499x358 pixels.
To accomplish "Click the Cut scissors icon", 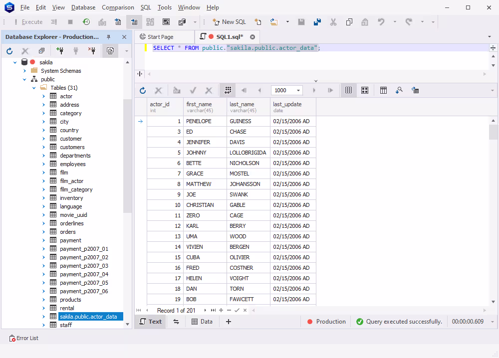I will [333, 22].
